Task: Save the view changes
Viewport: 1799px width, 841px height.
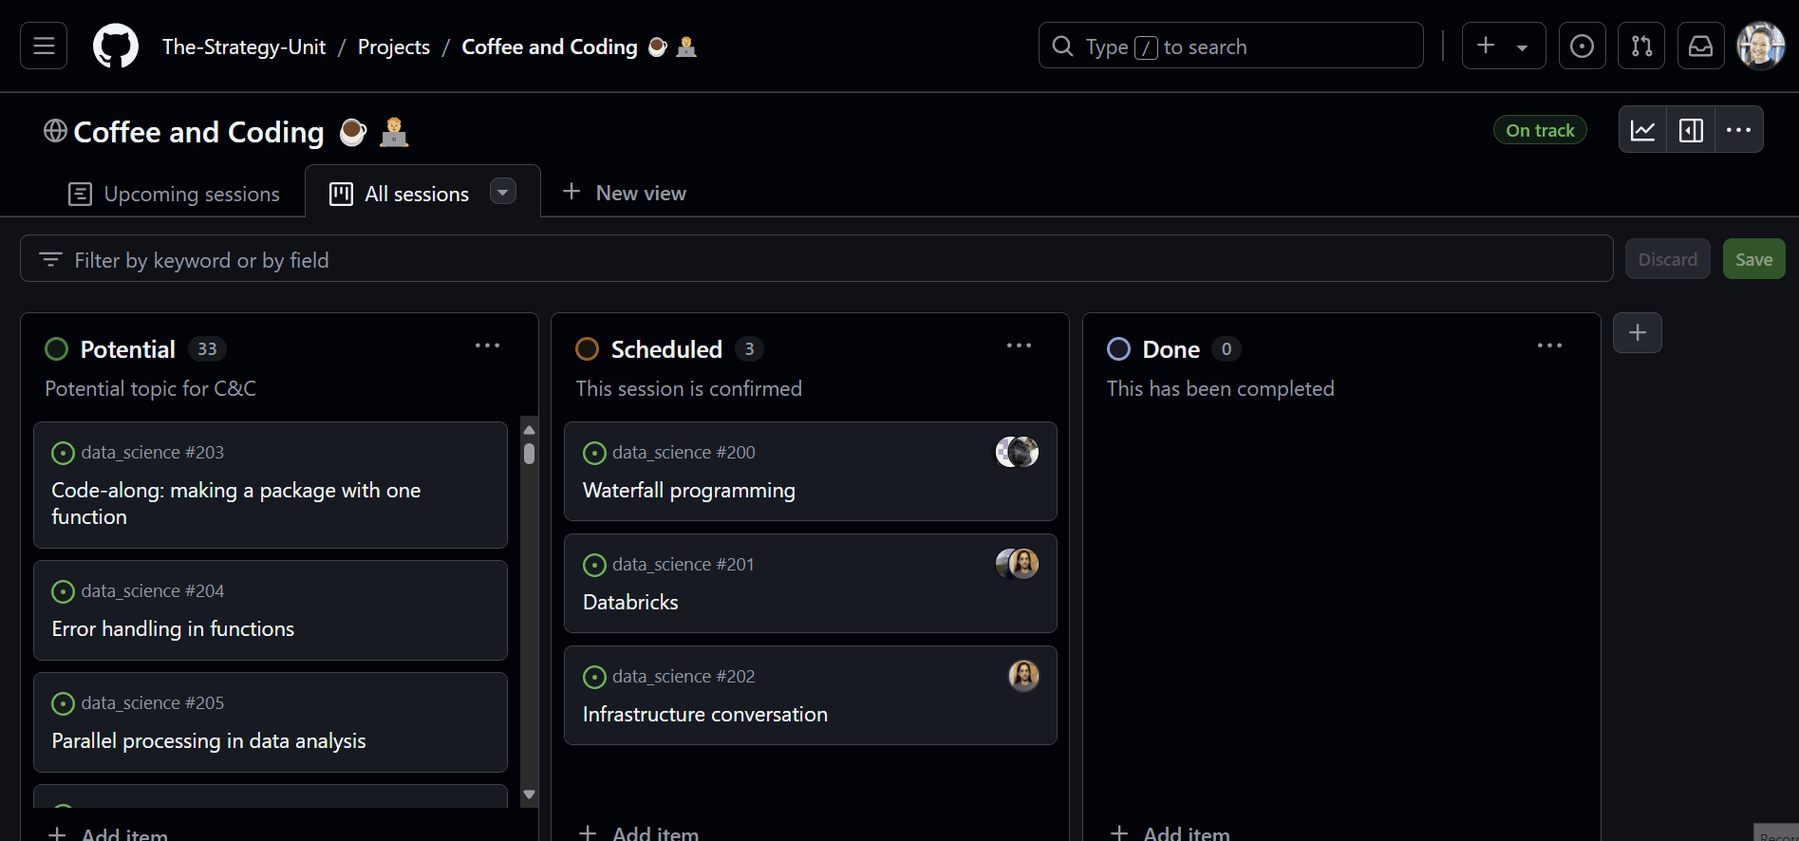Action: click(x=1753, y=259)
